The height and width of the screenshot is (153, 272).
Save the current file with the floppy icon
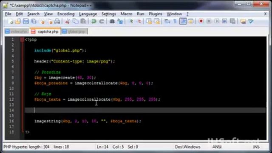(25, 21)
